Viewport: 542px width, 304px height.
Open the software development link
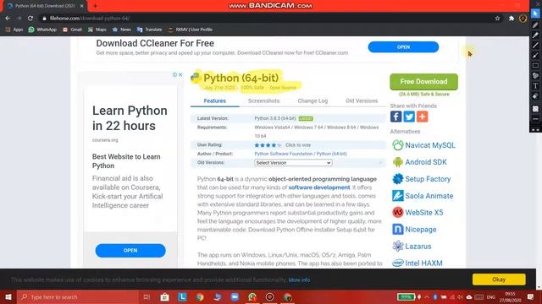click(x=319, y=187)
